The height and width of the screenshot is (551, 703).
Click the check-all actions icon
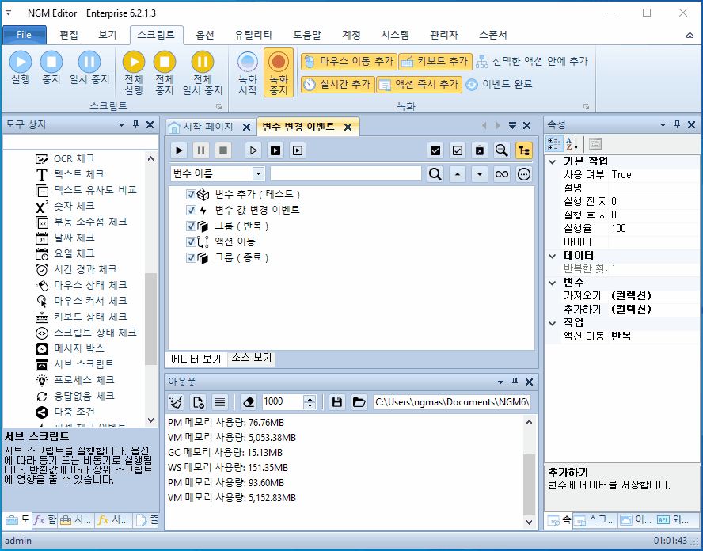(435, 150)
